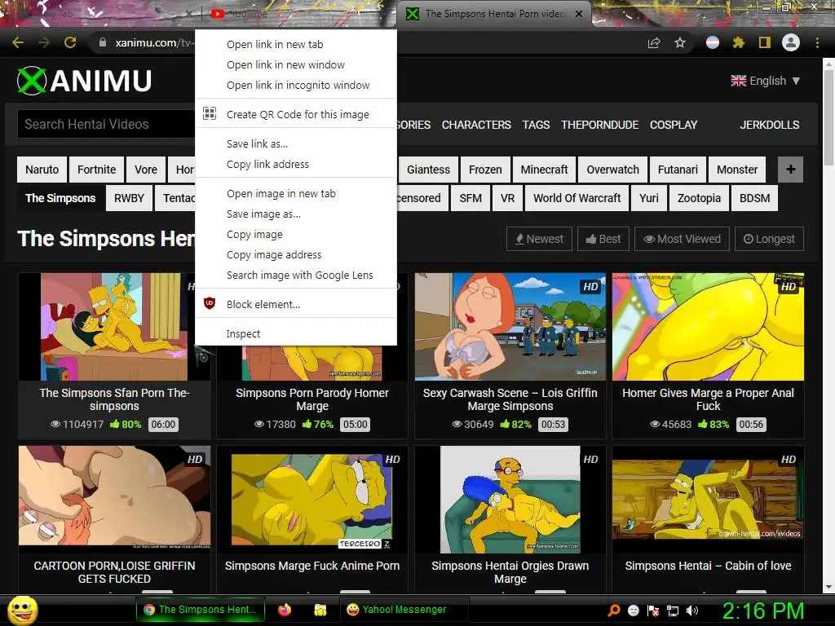The width and height of the screenshot is (835, 626).
Task: Select the Minecraft tag button
Action: (544, 170)
